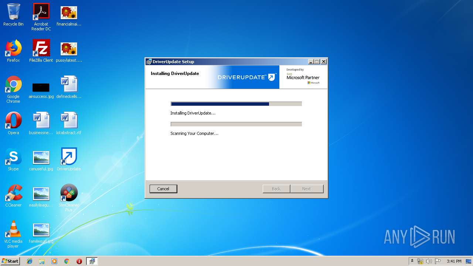Open Action Center flag icon
This screenshot has height=266, width=473.
point(438,261)
